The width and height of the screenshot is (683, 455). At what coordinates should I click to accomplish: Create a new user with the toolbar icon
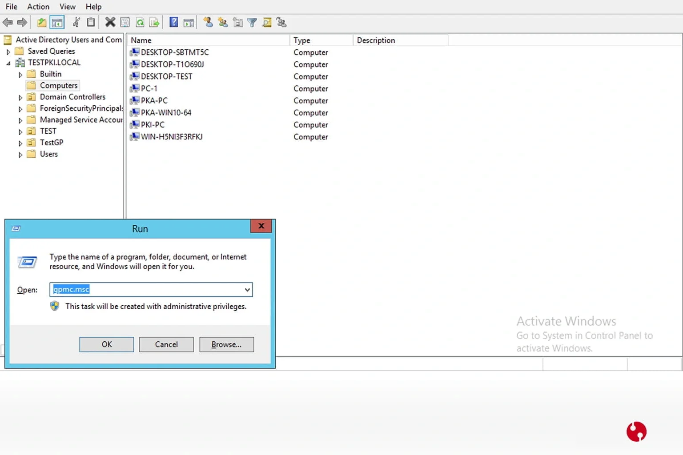coord(208,22)
